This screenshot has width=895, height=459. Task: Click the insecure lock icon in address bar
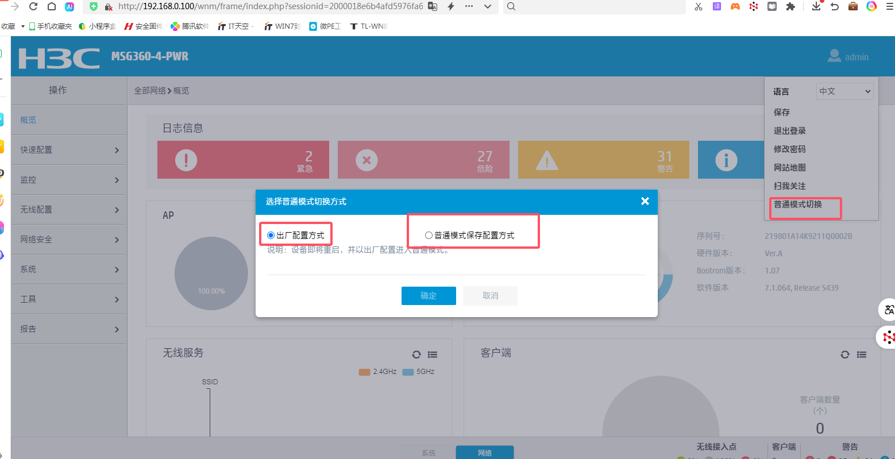[x=108, y=7]
